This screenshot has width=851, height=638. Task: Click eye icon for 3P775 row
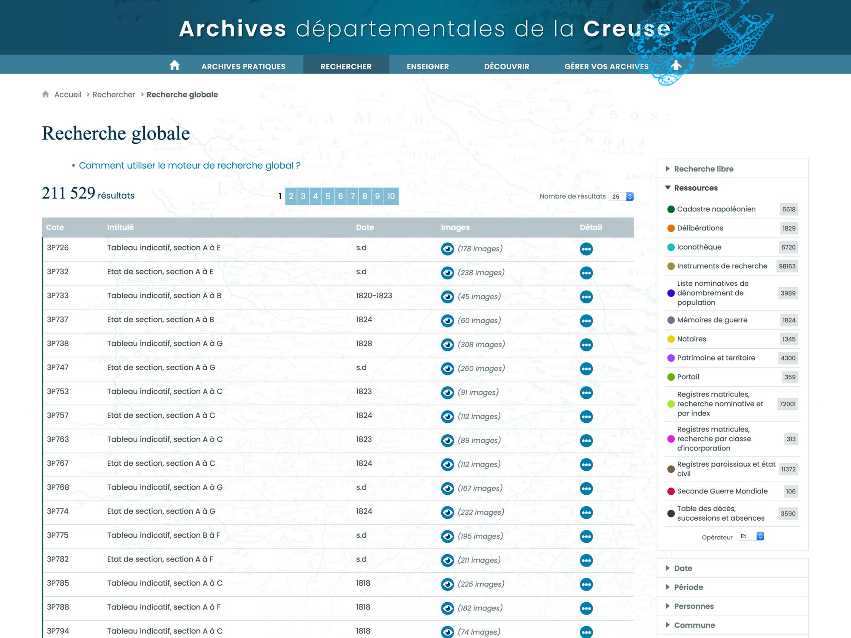pos(447,536)
